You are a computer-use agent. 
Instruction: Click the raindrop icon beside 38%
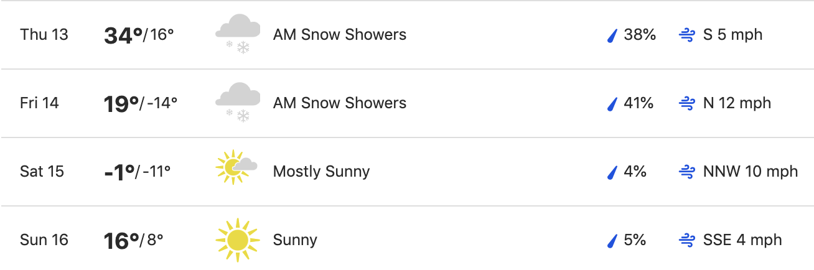(x=611, y=35)
